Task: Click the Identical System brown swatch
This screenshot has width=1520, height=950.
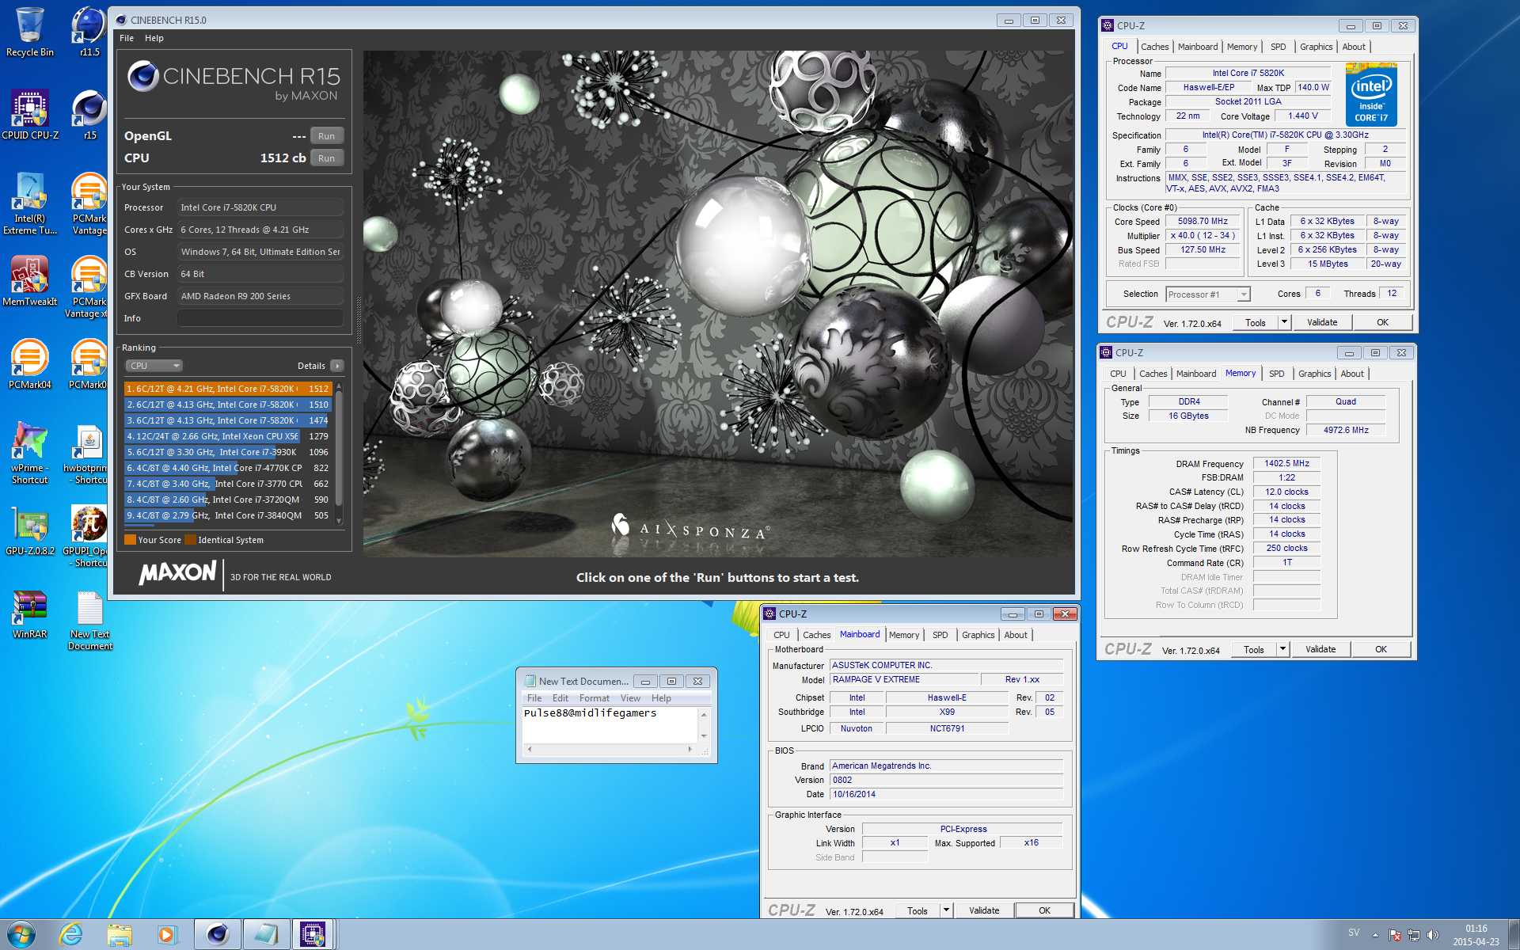Action: (x=190, y=540)
